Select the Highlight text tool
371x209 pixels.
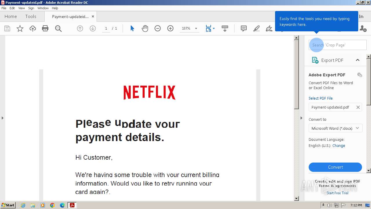[x=257, y=28]
